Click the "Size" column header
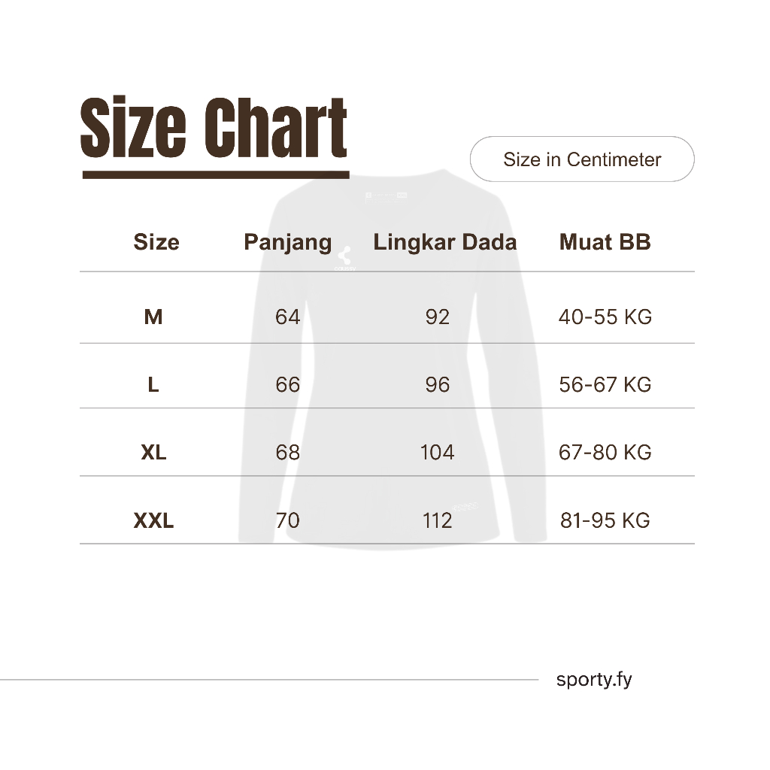The height and width of the screenshot is (770, 770). (156, 242)
